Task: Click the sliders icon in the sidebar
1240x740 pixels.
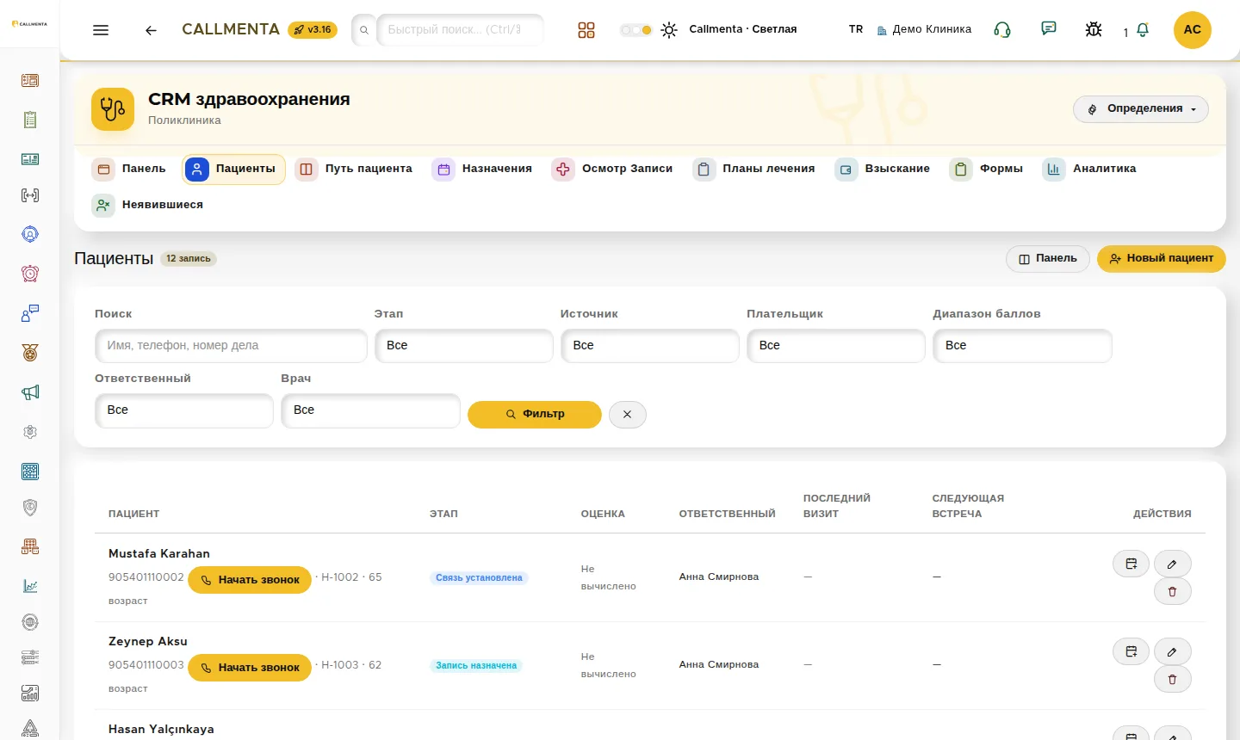Action: click(30, 658)
